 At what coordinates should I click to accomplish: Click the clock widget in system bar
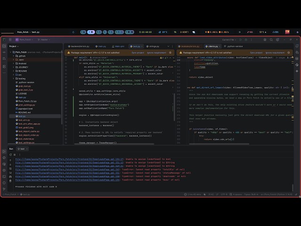(145, 32)
